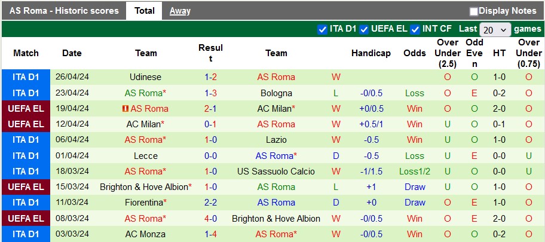
Task: Click the red card icon beside AS Roma
Action: [125, 109]
